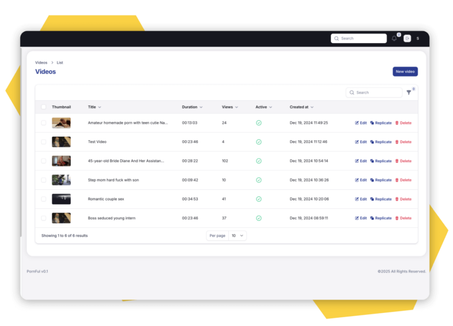This screenshot has width=453, height=326.
Task: Open the thumbnail of the Test Video row
Action: click(x=61, y=142)
